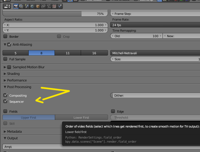Uncheck the Sequencer option
Viewport: 200px width, 152px height.
coord(5,101)
